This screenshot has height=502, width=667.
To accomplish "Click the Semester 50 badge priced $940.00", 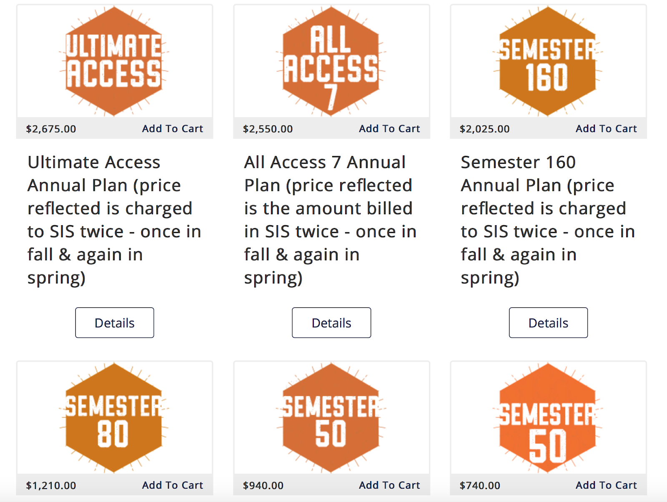I will tap(331, 418).
